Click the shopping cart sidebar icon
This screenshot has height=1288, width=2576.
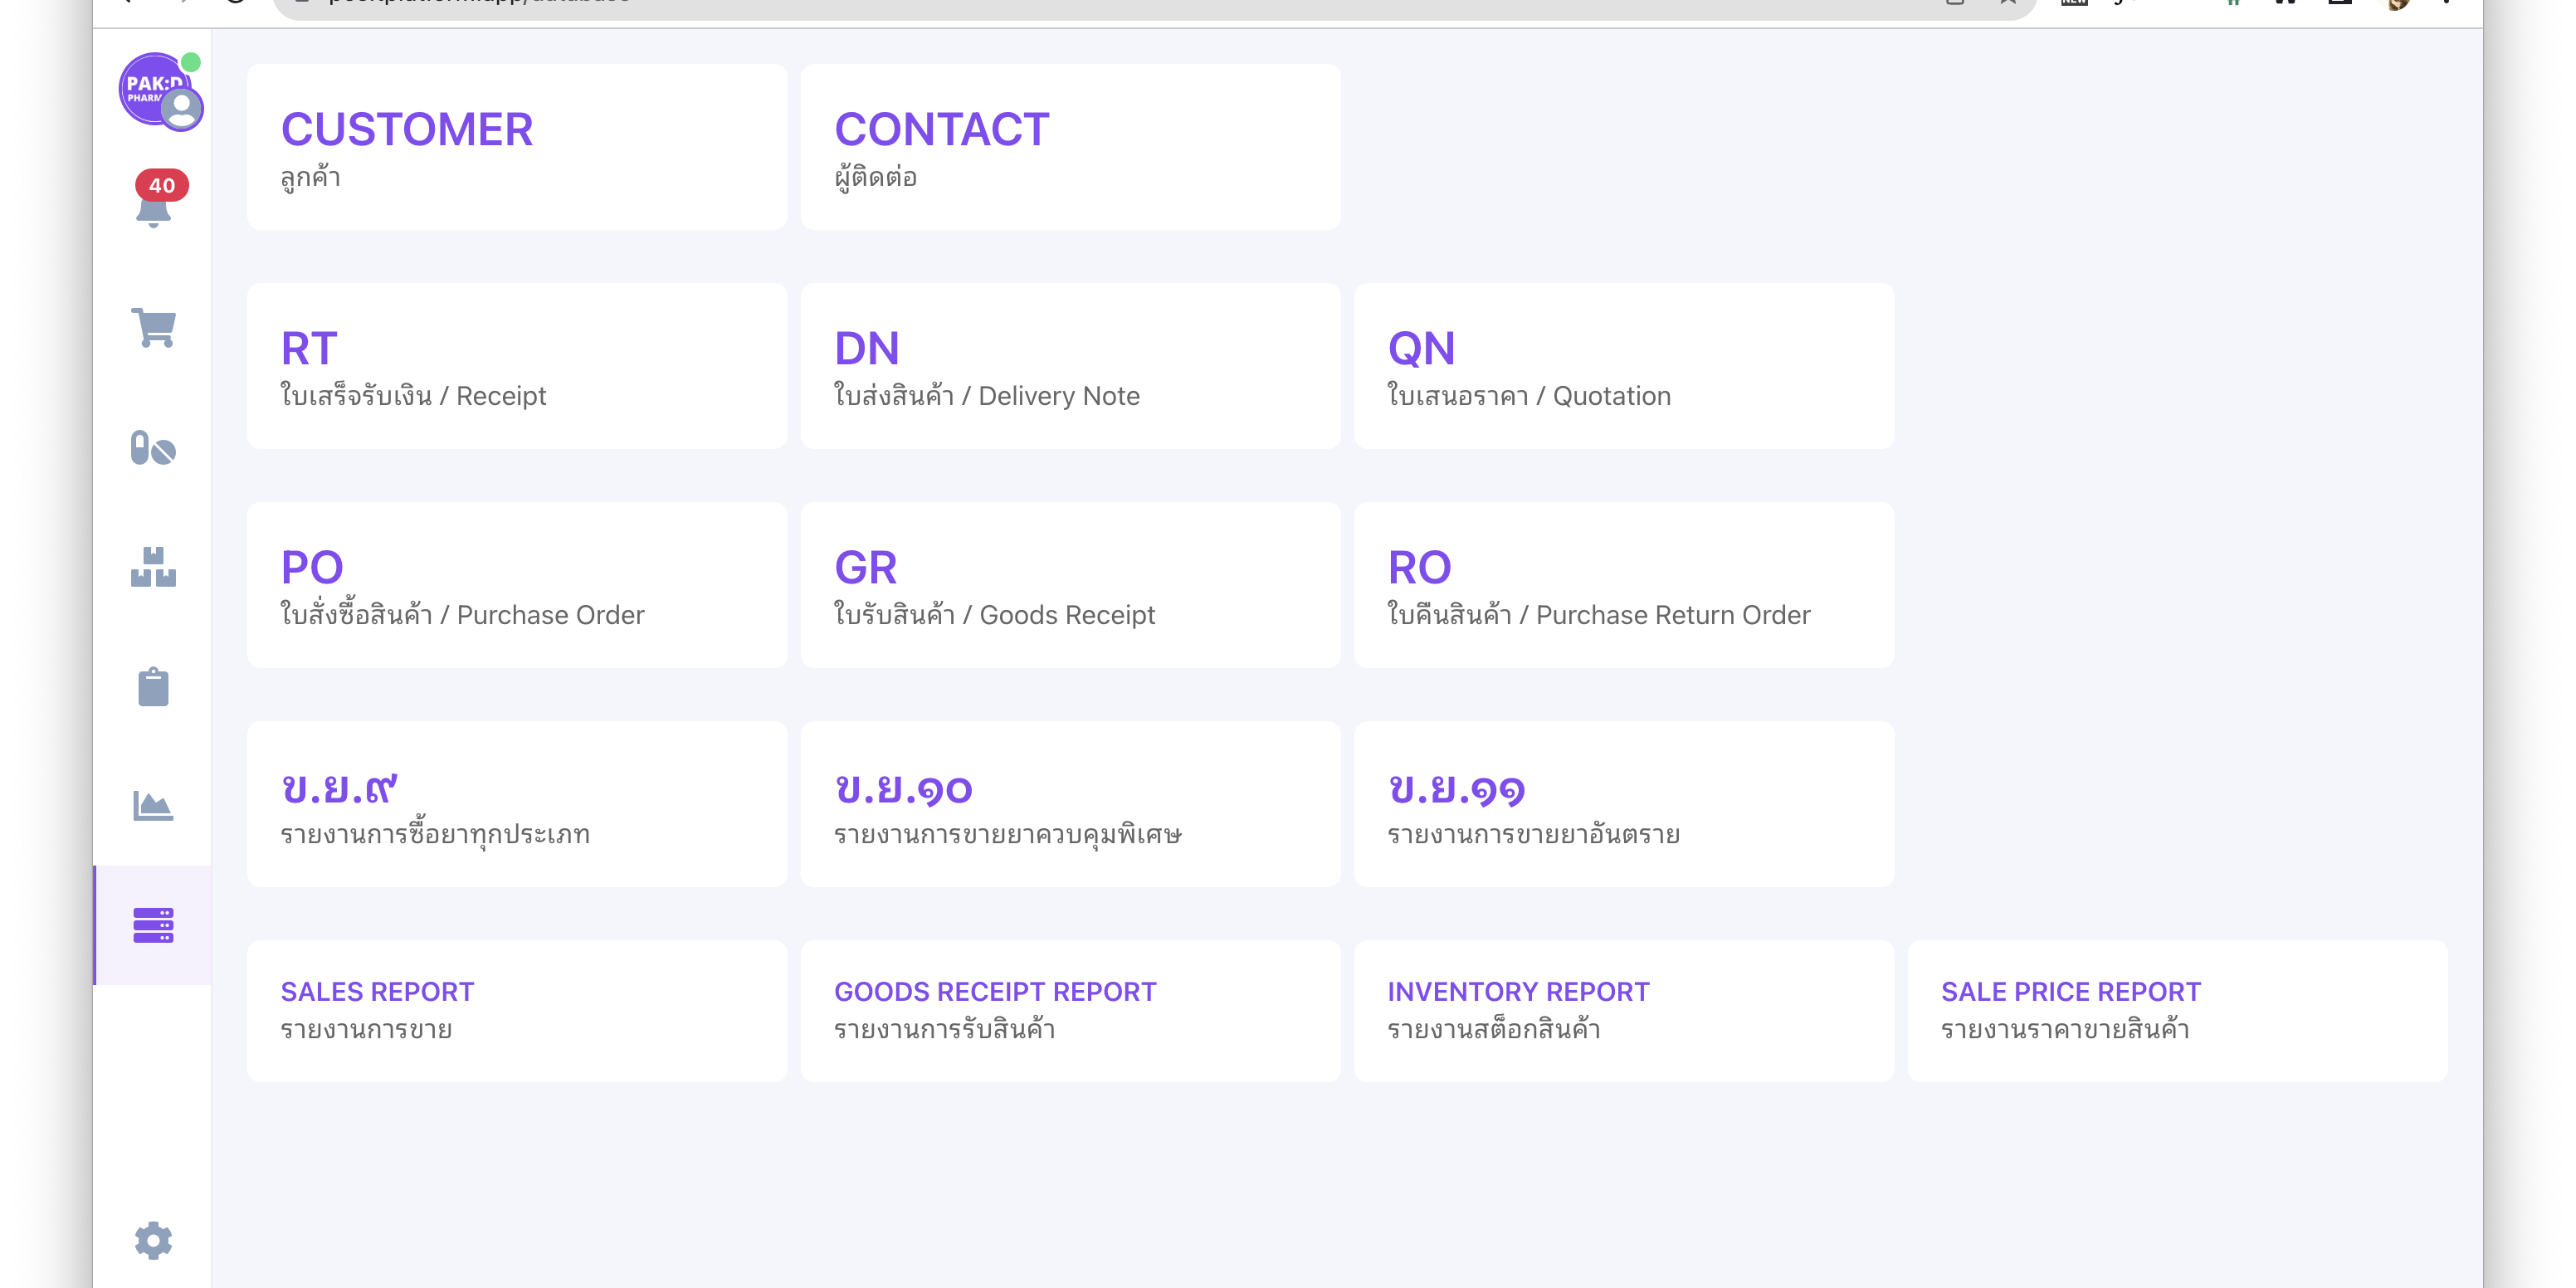153,328
